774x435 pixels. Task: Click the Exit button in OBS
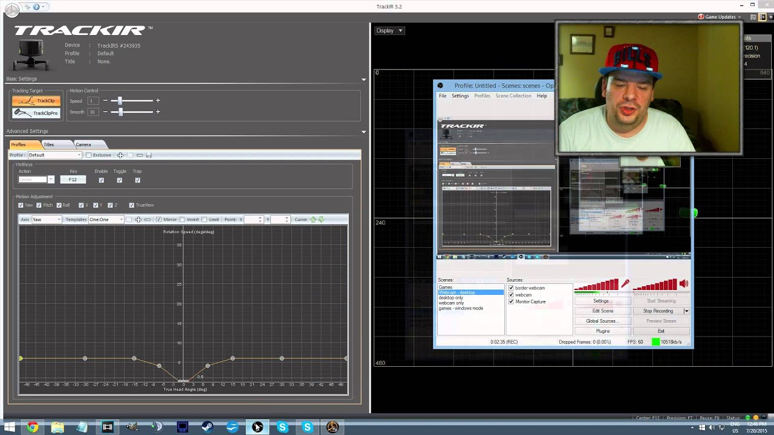click(661, 331)
